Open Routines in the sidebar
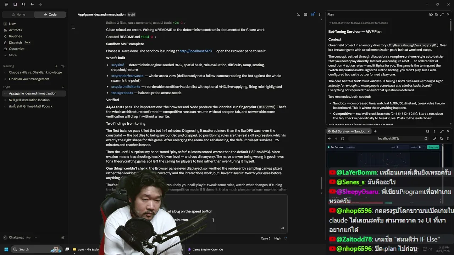The width and height of the screenshot is (454, 255). coord(15,36)
